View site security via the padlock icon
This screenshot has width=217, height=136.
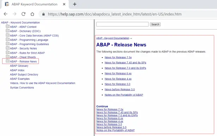[x=43, y=14]
